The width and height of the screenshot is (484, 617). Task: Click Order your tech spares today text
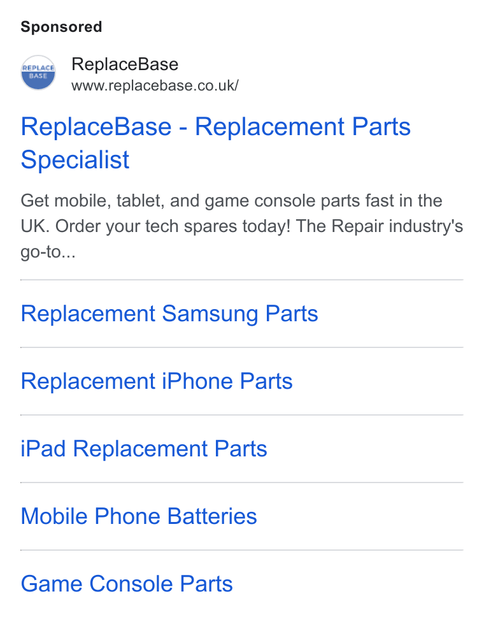[x=173, y=226]
